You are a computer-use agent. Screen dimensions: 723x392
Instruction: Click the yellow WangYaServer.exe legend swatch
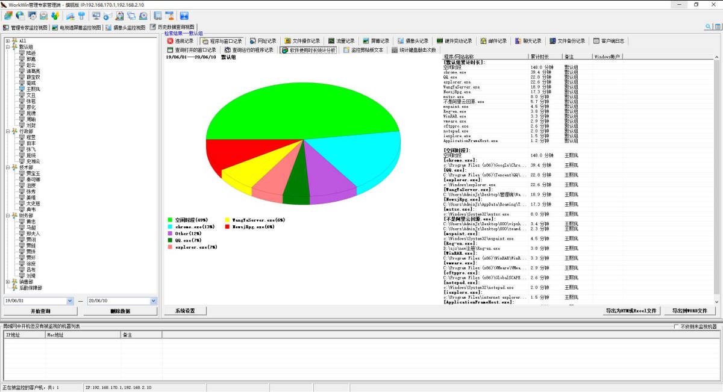pyautogui.click(x=227, y=220)
